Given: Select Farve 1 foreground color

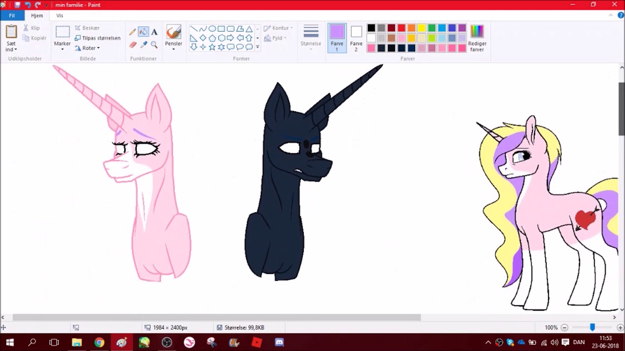Looking at the screenshot, I should [337, 38].
